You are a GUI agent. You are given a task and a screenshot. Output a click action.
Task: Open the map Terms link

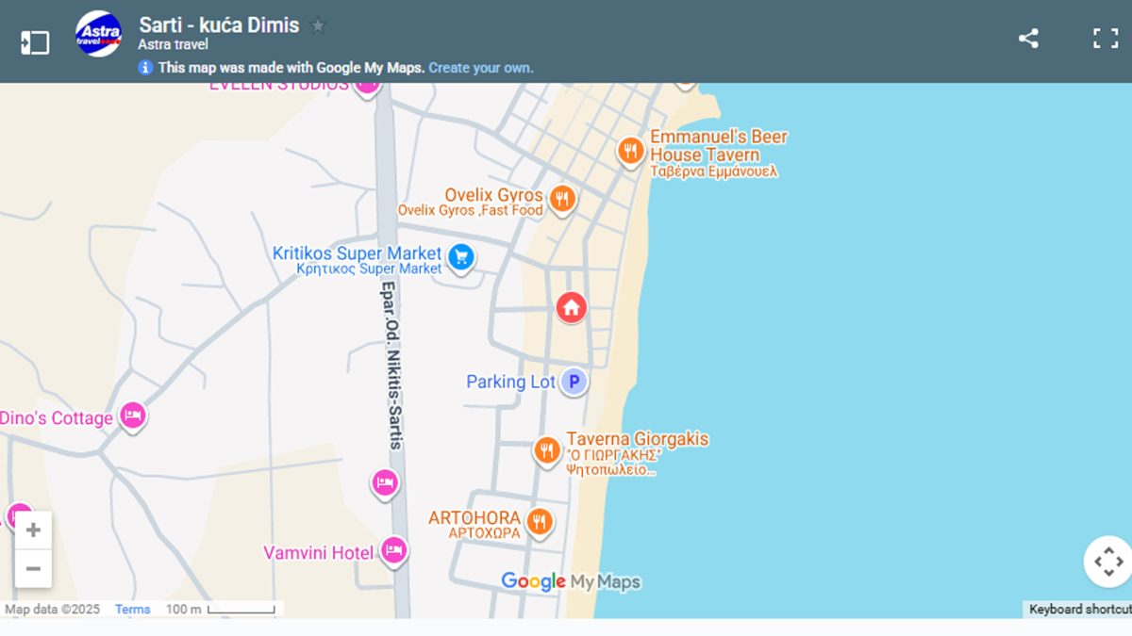click(132, 610)
